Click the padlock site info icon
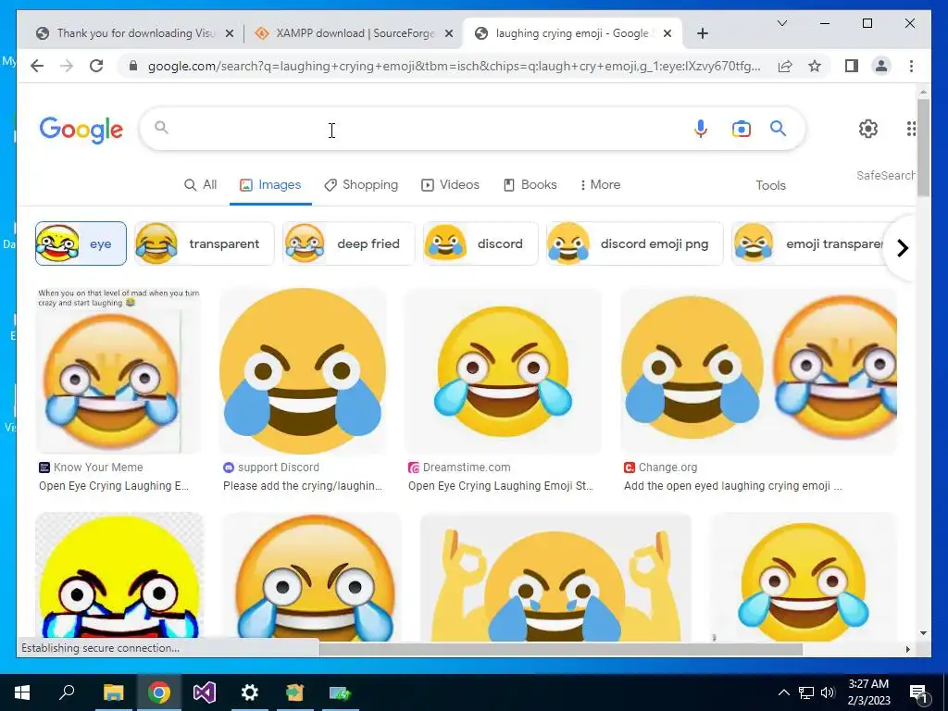Viewport: 948px width, 711px height. (x=133, y=66)
